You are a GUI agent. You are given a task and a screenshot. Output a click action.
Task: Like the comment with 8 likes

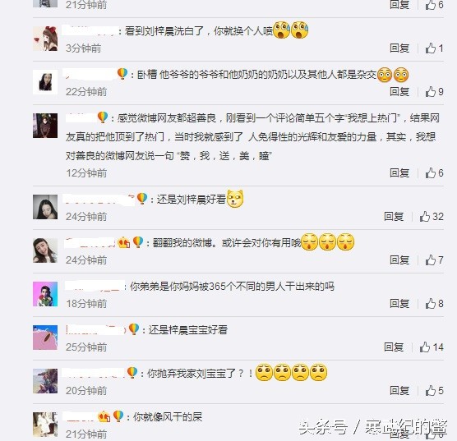point(431,304)
